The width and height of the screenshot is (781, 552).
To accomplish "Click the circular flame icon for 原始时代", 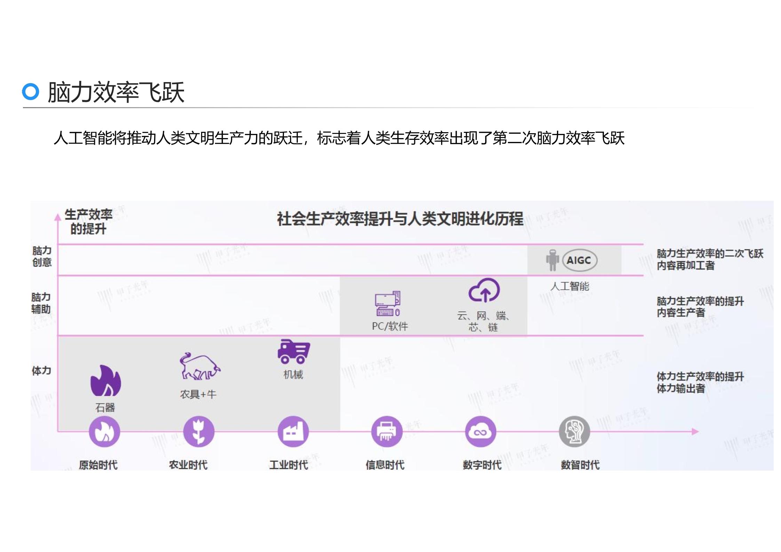I will point(104,431).
